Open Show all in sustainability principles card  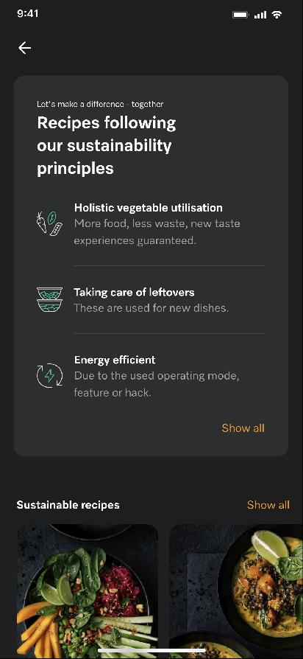[243, 428]
